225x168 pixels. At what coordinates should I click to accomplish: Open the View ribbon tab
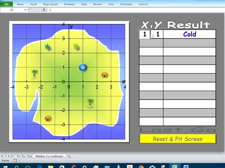coord(111,4)
